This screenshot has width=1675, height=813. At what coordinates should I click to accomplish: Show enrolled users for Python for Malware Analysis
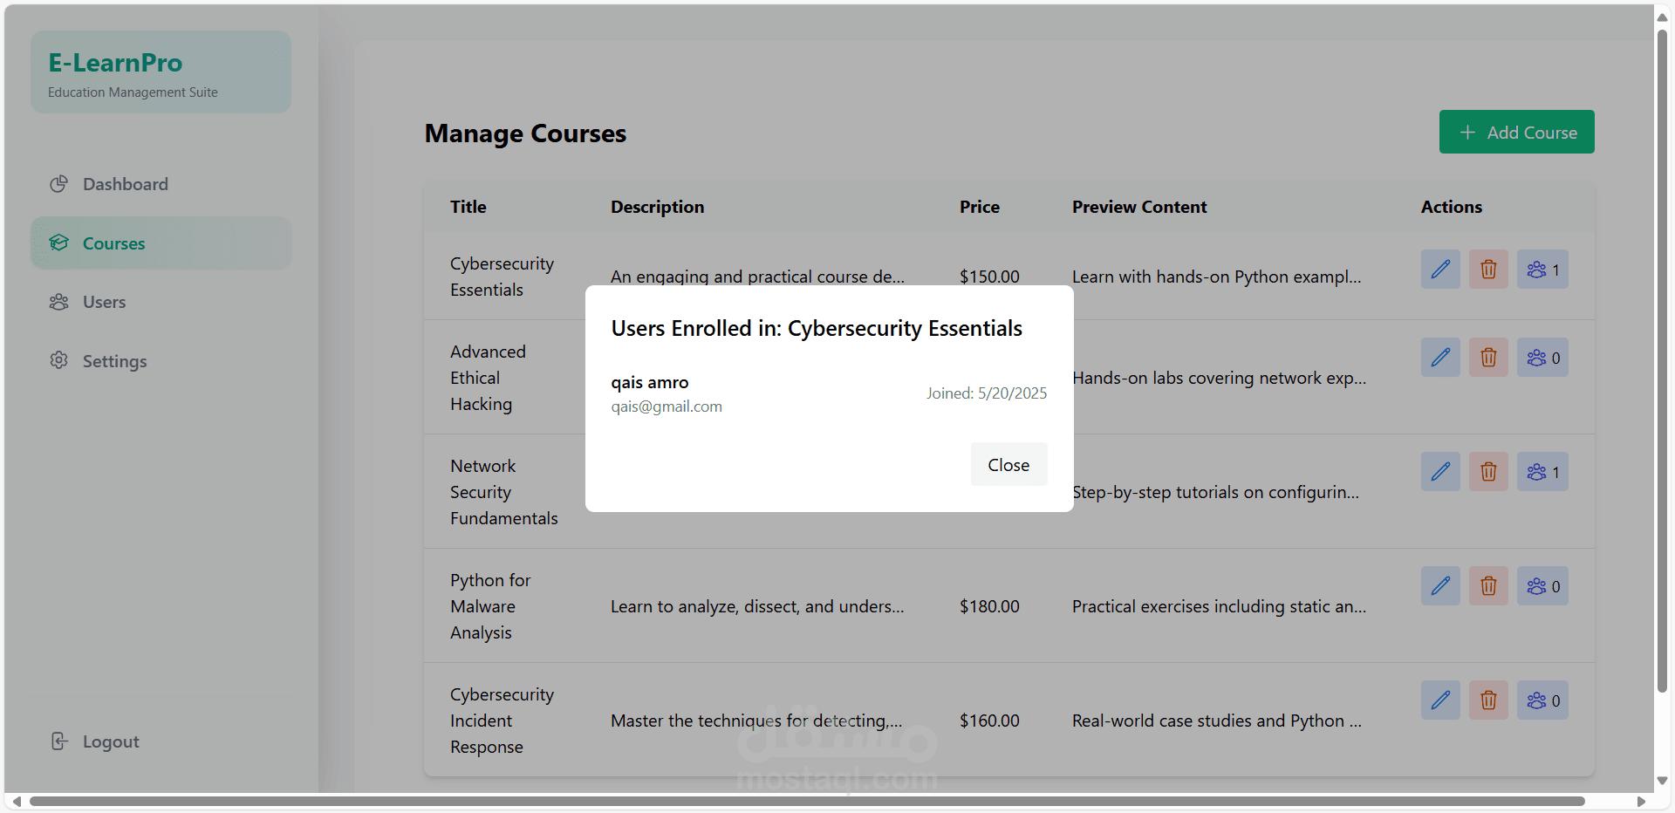pyautogui.click(x=1542, y=586)
